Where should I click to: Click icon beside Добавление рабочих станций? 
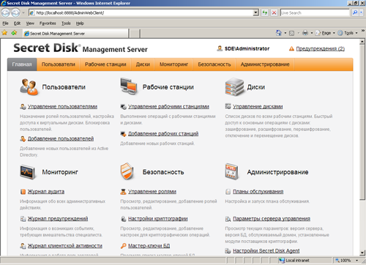[x=123, y=134]
